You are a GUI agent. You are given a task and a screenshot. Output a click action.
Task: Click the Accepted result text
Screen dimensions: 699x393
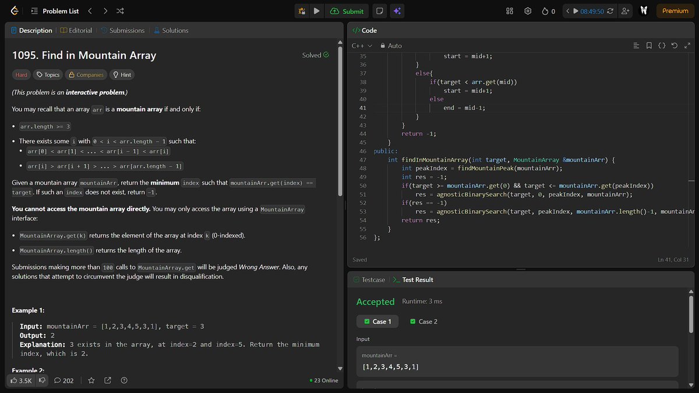click(375, 302)
